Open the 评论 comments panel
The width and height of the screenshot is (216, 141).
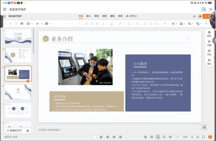(x=209, y=53)
